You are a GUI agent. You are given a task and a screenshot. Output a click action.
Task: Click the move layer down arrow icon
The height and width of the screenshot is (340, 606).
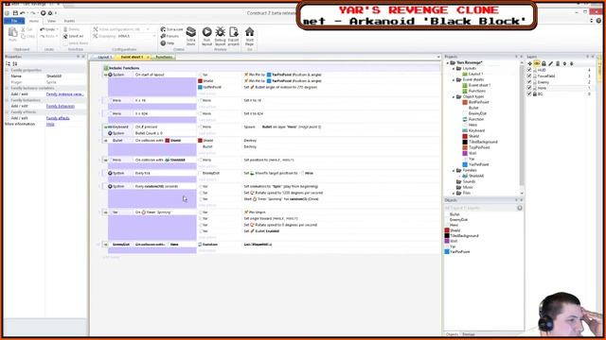point(572,63)
